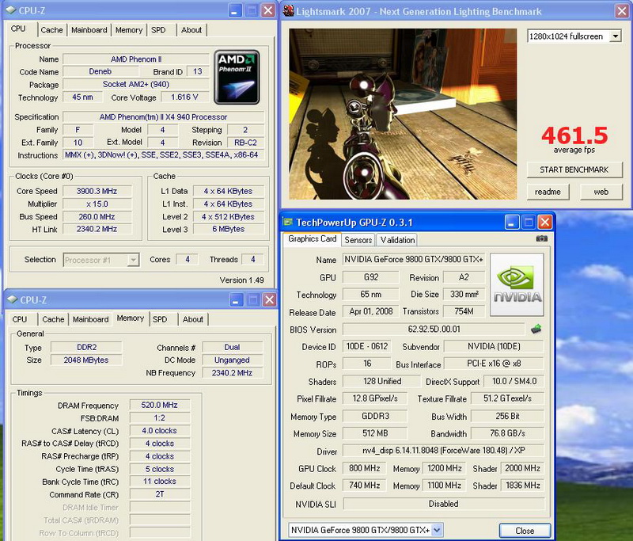Open About tab in upper CPU-Z window
633x541 pixels.
pos(191,30)
